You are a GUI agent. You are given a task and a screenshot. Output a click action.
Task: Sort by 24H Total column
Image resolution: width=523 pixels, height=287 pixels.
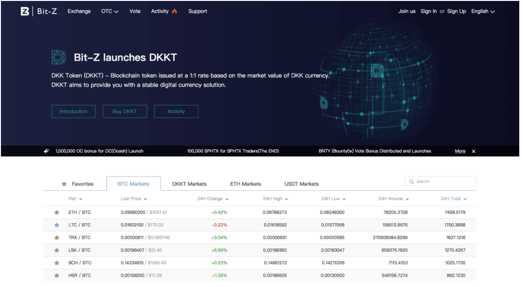(453, 199)
